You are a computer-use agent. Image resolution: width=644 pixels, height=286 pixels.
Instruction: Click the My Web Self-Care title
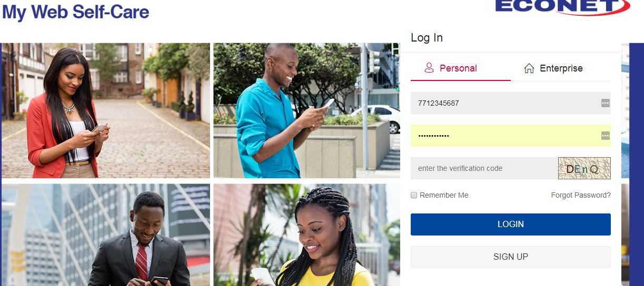[76, 12]
